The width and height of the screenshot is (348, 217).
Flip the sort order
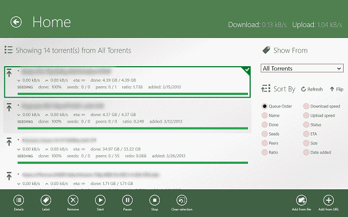(337, 89)
